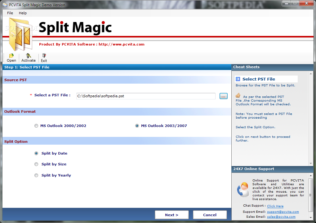The image size is (316, 223).
Task: Click the sales@pcvita.com email link
Action: tap(281, 217)
